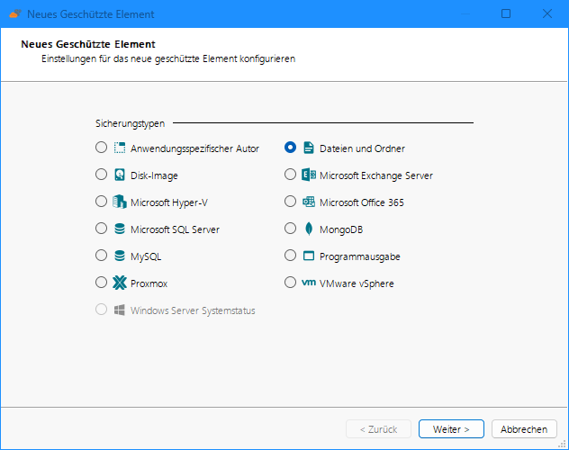
Task: Click the Windows Server Systemstatus logo icon
Action: pyautogui.click(x=120, y=310)
